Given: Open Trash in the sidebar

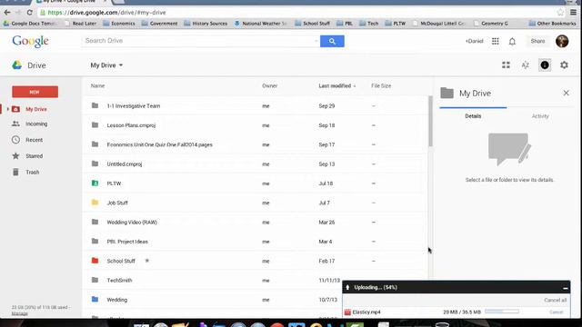Looking at the screenshot, I should tap(33, 172).
